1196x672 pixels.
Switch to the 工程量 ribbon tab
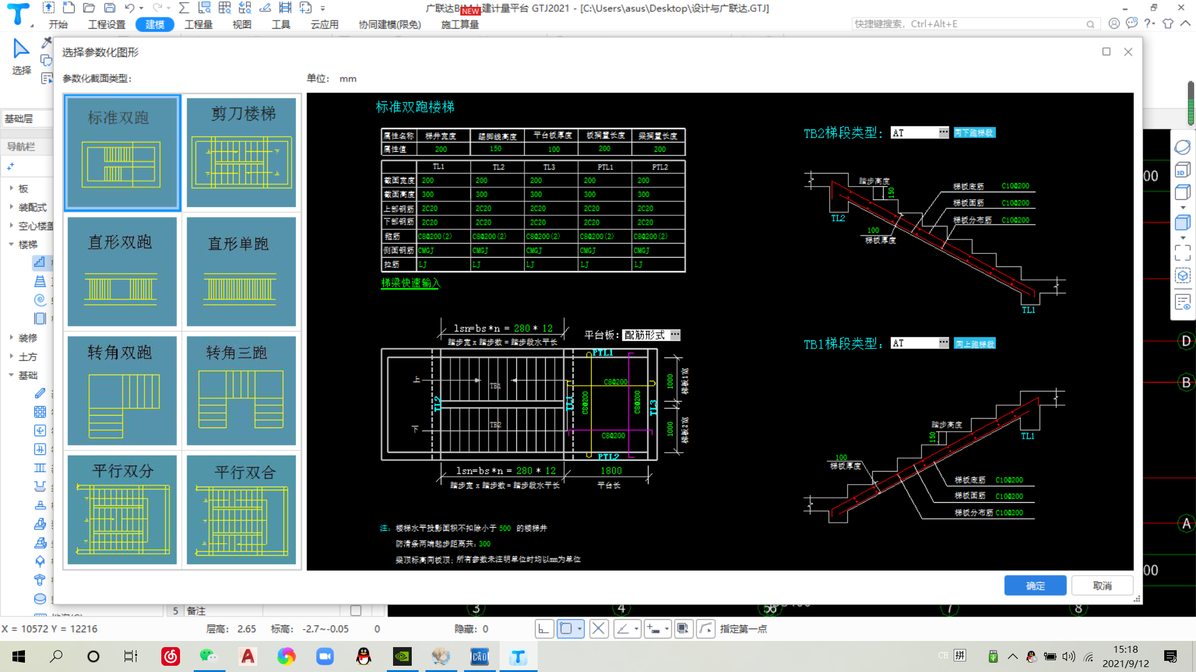[199, 24]
